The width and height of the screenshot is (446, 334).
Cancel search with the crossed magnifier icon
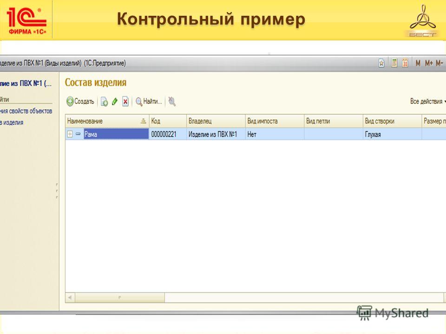[172, 102]
